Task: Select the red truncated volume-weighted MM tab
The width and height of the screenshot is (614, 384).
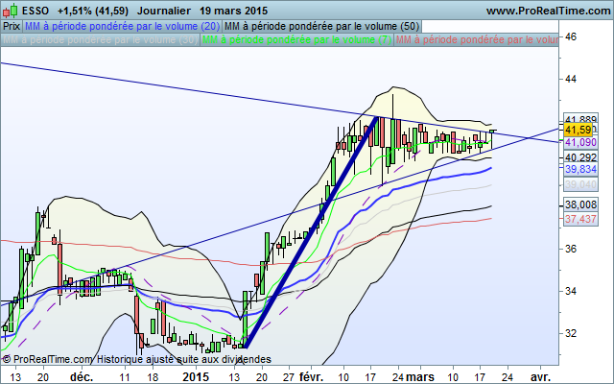Action: 476,40
